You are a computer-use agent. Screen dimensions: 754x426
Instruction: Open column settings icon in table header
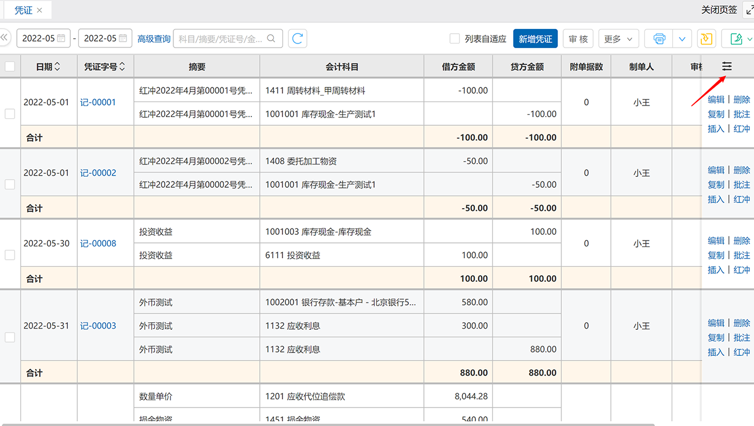coord(727,67)
